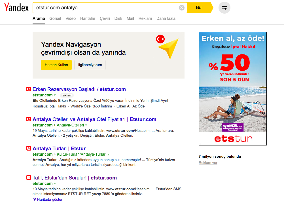Open the Mail tab

click(130, 18)
